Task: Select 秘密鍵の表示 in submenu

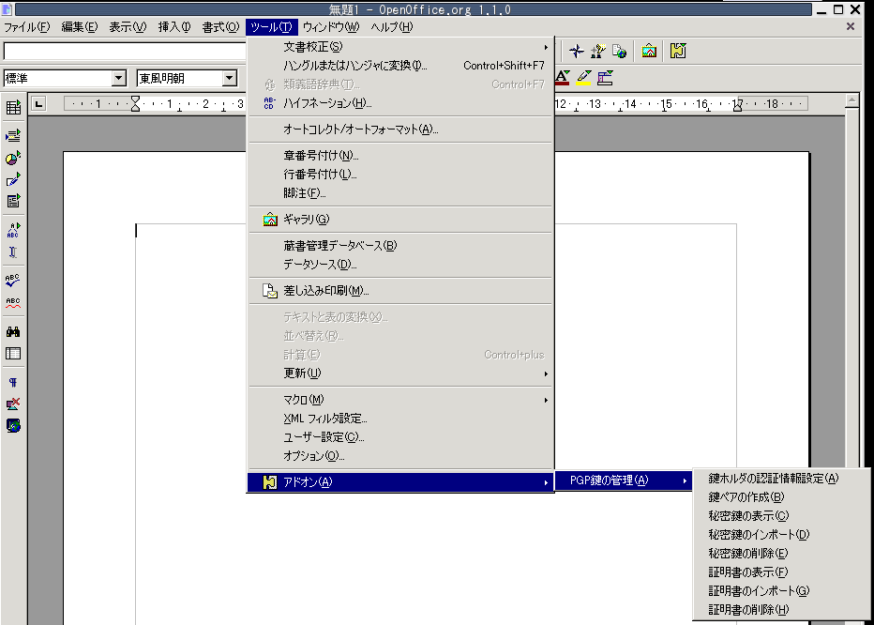Action: [781, 516]
